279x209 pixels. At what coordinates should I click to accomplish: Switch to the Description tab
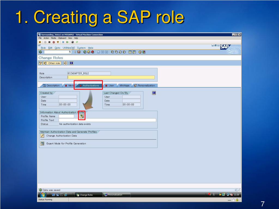pos(51,85)
